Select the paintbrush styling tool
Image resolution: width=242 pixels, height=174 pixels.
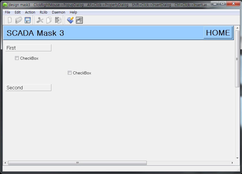pyautogui.click(x=70, y=20)
